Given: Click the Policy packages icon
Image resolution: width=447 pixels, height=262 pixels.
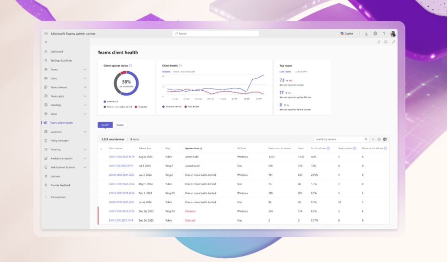Looking at the screenshot, I should pos(46,140).
